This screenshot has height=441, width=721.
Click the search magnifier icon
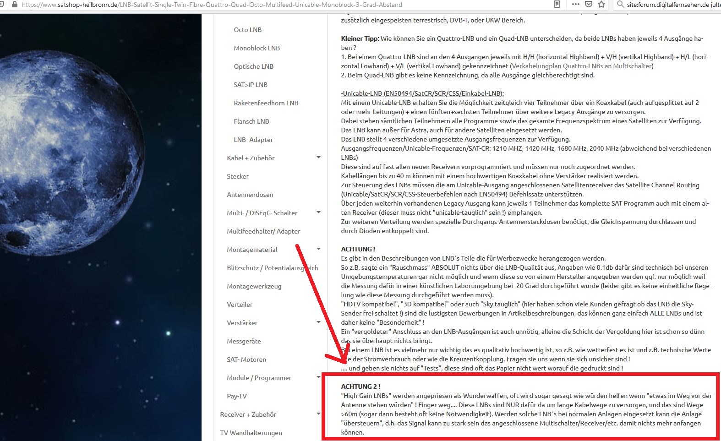click(x=620, y=5)
